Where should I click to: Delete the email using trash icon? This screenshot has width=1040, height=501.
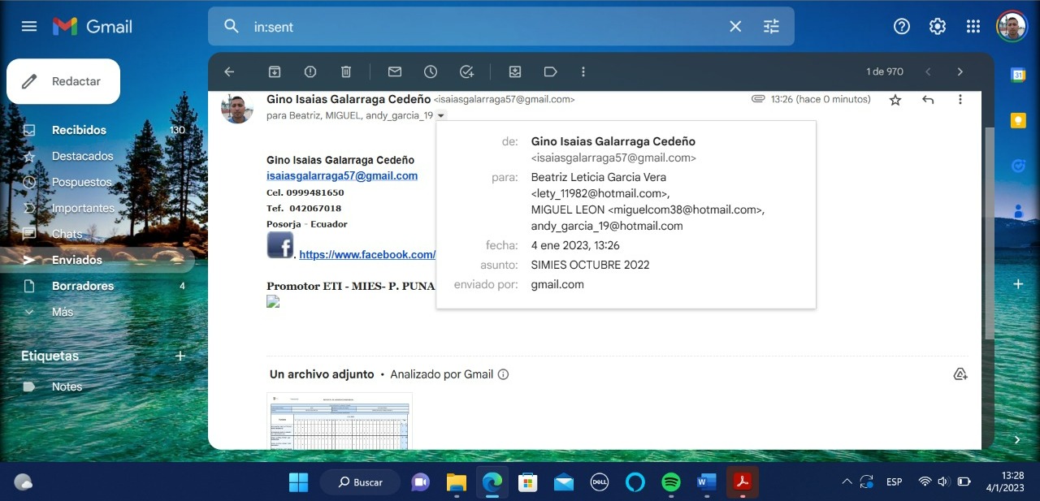pos(346,71)
